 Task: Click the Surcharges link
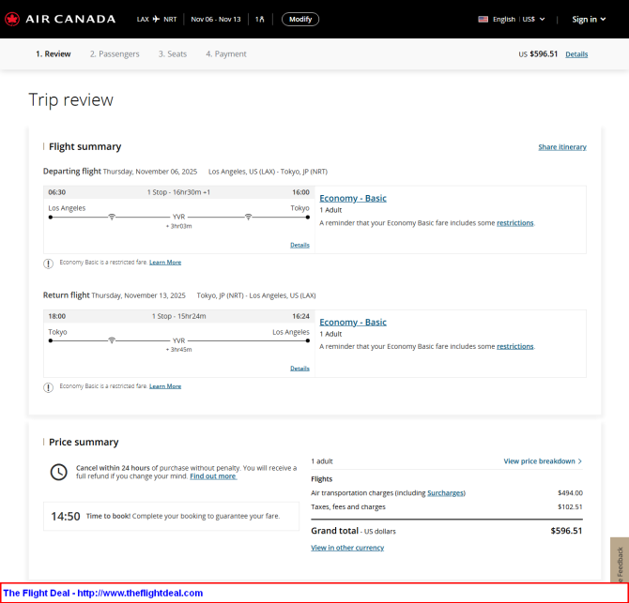tap(445, 493)
